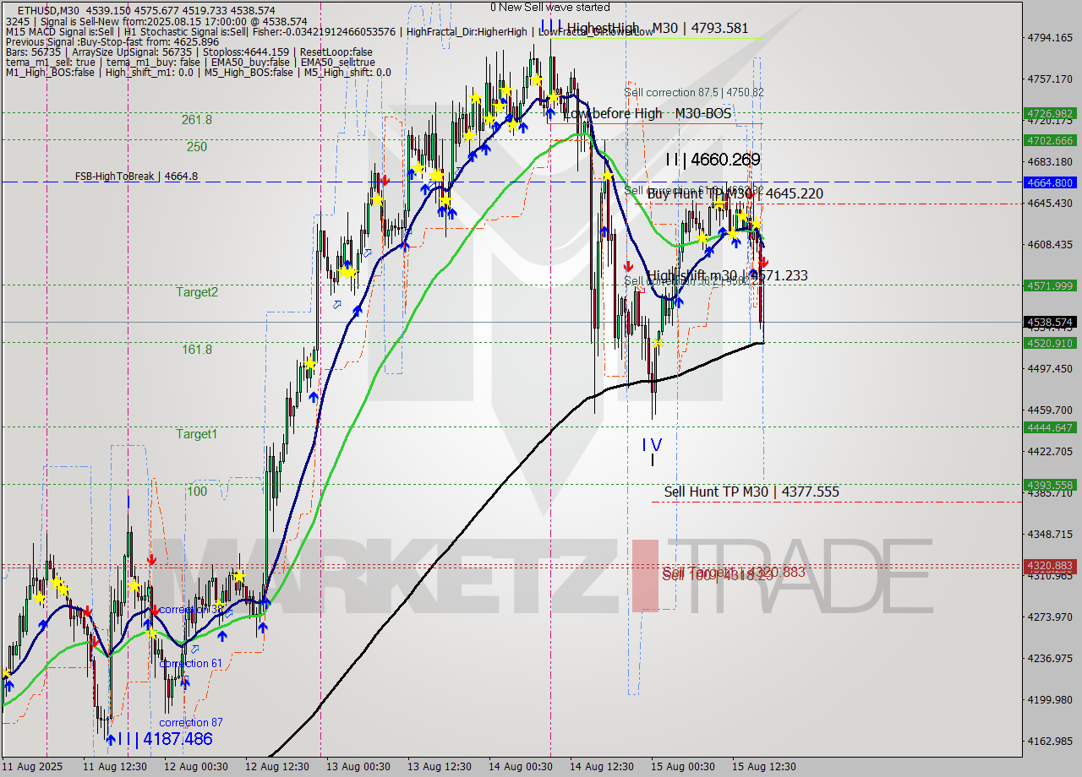This screenshot has width=1082, height=777.
Task: Click the 261.8 Fibonacci level label
Action: [197, 120]
